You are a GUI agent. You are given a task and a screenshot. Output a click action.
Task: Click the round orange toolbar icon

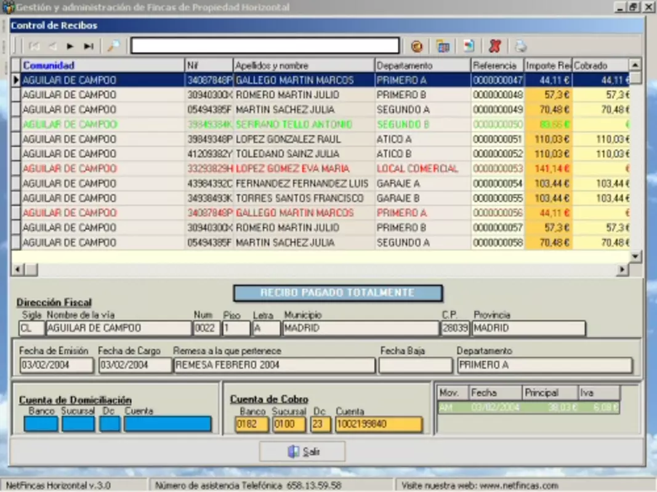pyautogui.click(x=416, y=47)
